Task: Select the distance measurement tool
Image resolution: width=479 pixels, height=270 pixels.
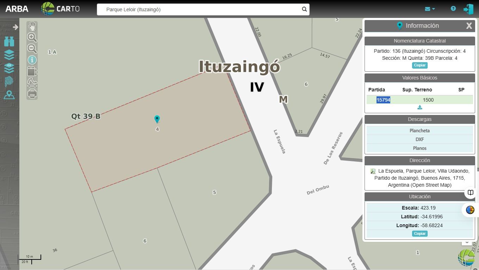Action: coord(32,83)
